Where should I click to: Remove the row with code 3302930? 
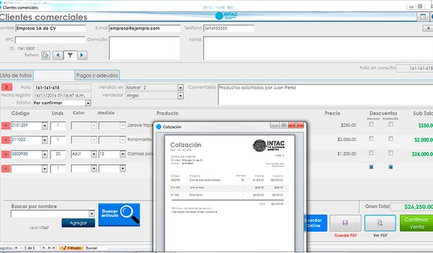[x=6, y=154]
